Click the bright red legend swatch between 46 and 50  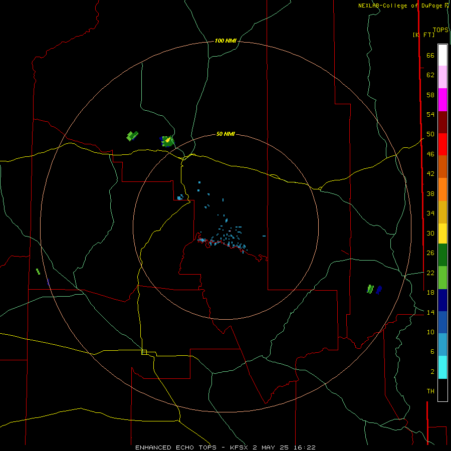tap(442, 144)
